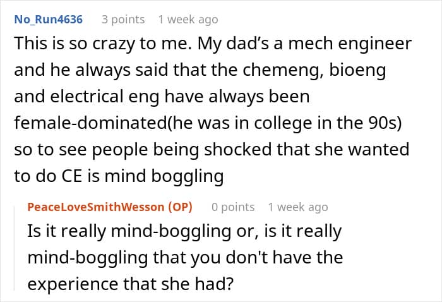Viewport: 442px width, 302px height.
Task: Open PeaceLoveSmithWesson's user profile
Action: (96, 207)
